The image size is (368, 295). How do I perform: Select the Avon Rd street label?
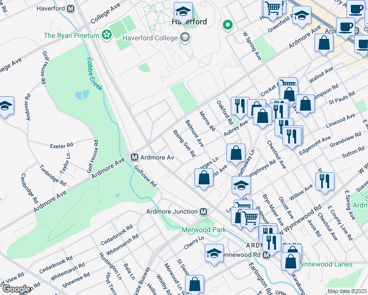point(314,228)
